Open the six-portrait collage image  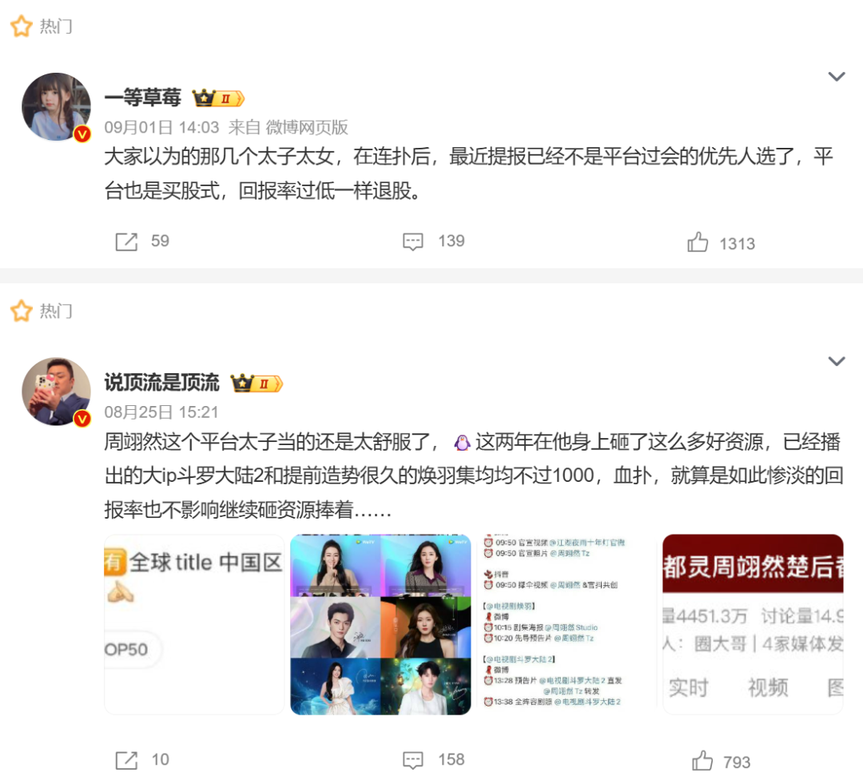point(380,625)
